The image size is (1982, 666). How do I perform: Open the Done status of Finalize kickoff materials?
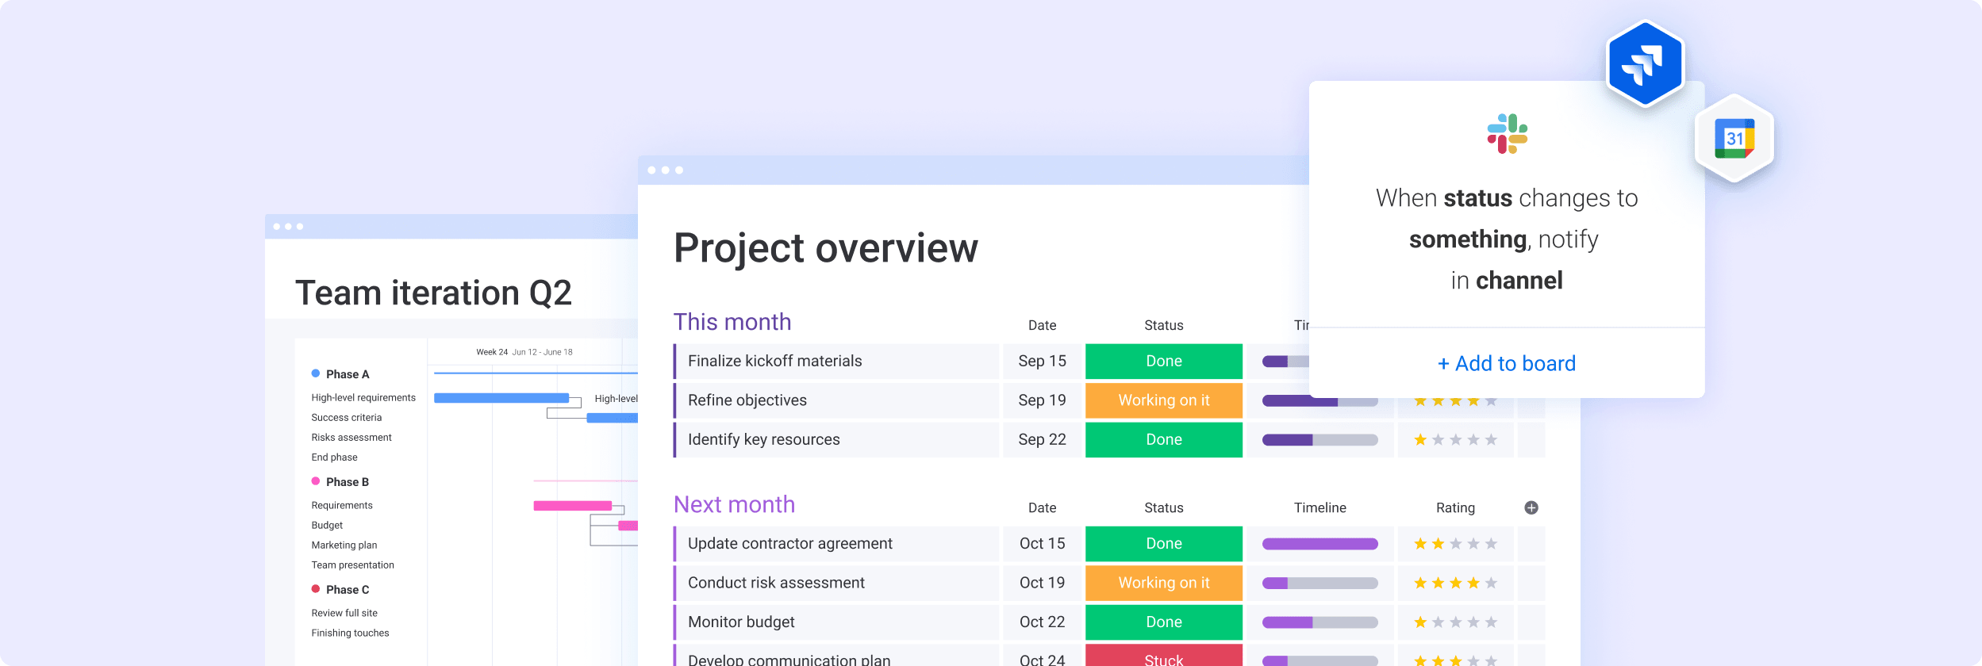coord(1164,361)
